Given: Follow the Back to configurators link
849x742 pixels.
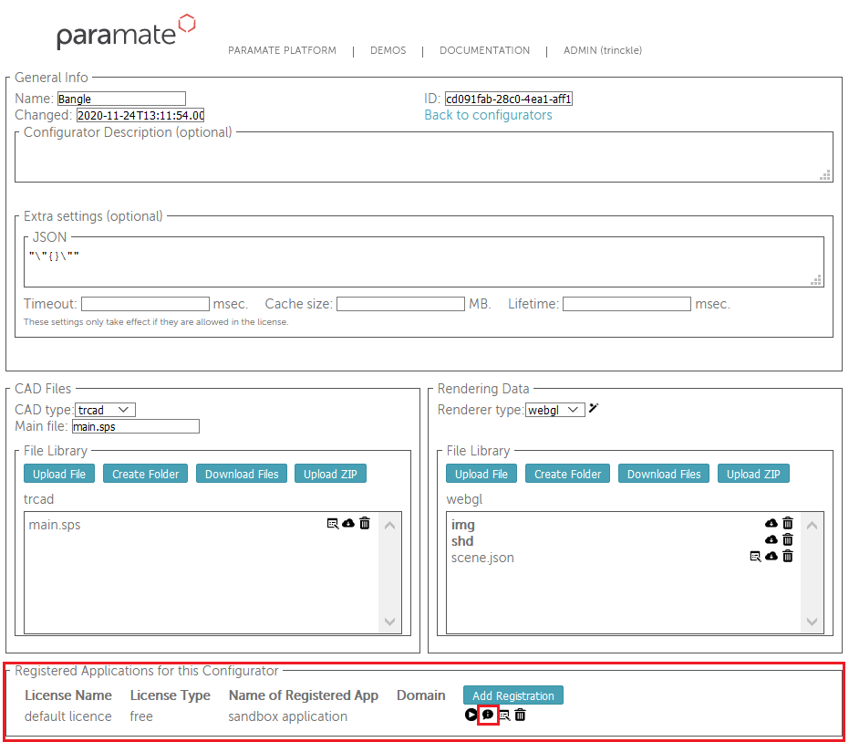Looking at the screenshot, I should [x=488, y=115].
